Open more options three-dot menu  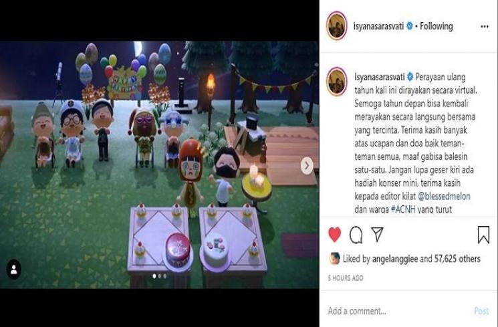click(485, 26)
